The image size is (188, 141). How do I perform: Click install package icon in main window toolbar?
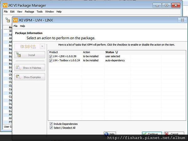(8, 20)
